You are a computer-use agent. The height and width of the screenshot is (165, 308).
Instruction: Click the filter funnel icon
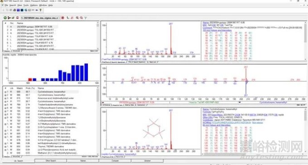tap(86, 18)
